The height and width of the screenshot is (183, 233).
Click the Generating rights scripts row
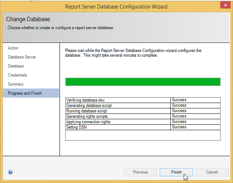pos(143,116)
